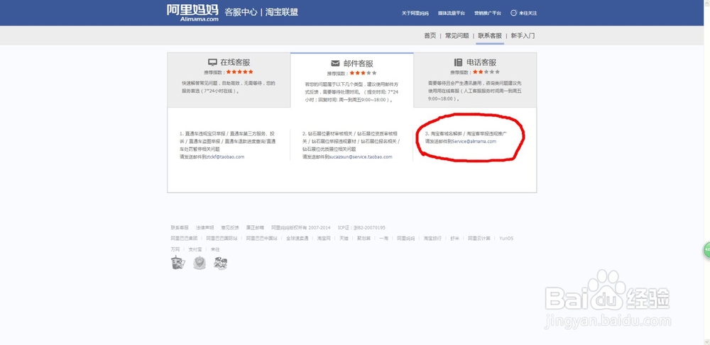
Task: Click footer link YunOS
Action: 506,239
